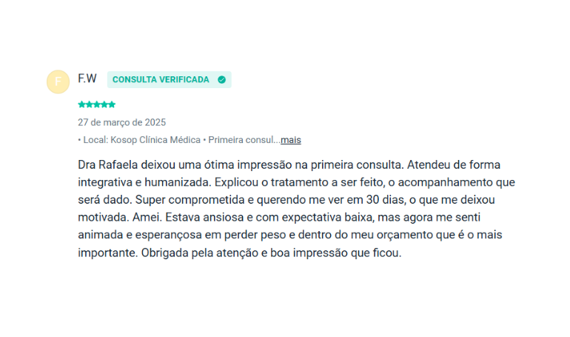Expand details with the 'mais' link
Image resolution: width=570 pixels, height=337 pixels.
(x=291, y=140)
